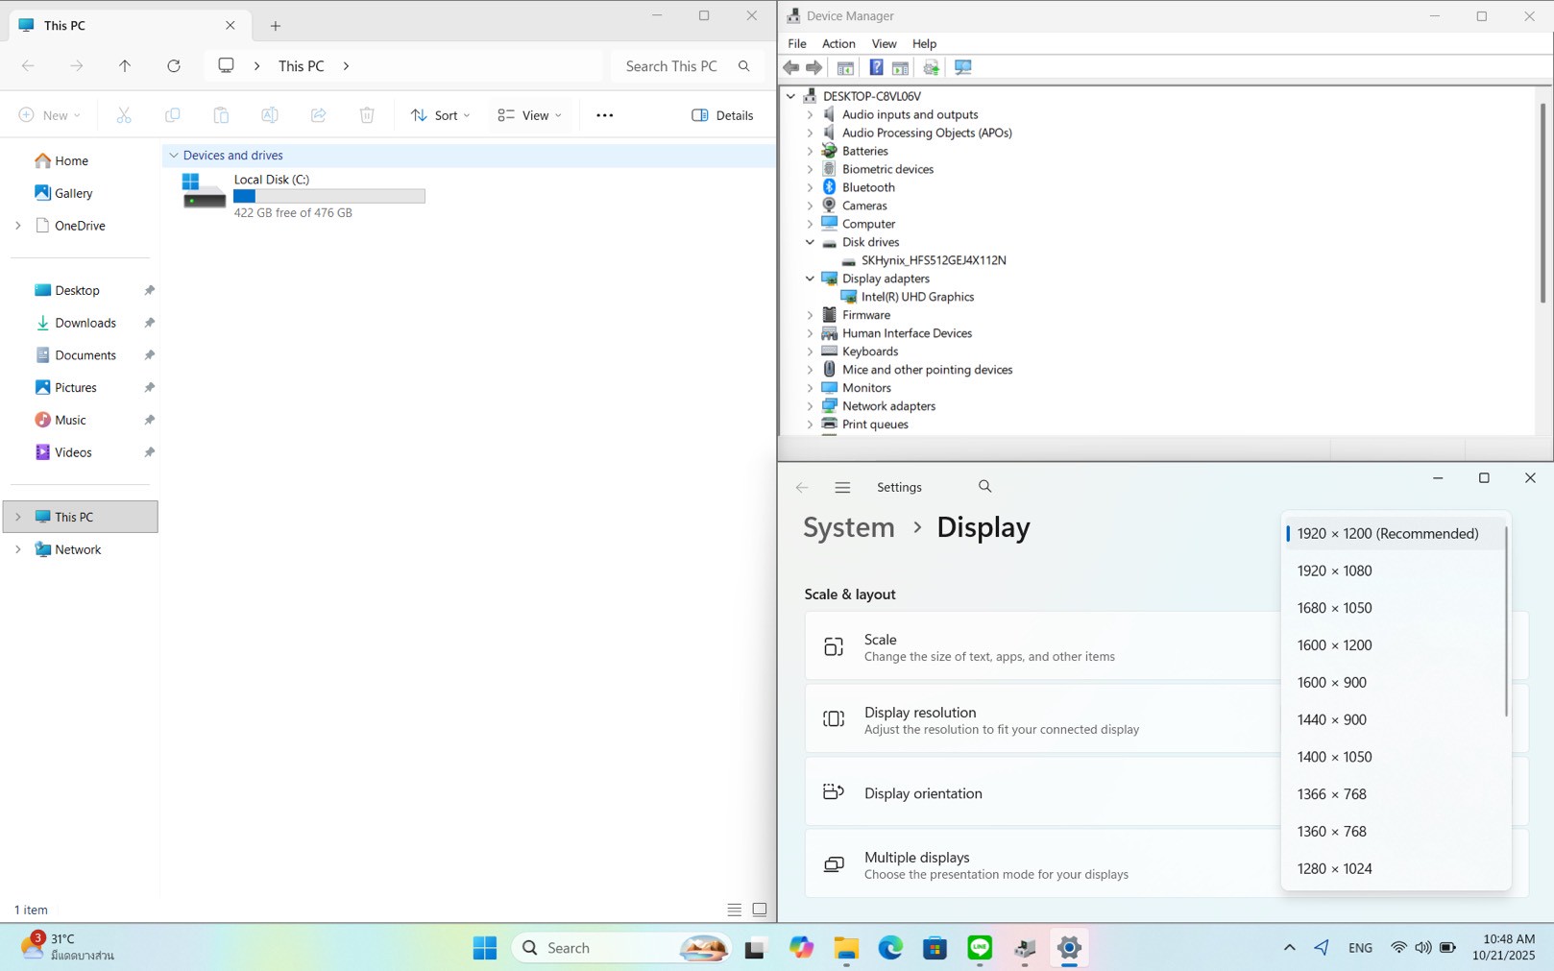This screenshot has width=1554, height=971.
Task: Click the resolution list scrollbar
Action: coord(1505,621)
